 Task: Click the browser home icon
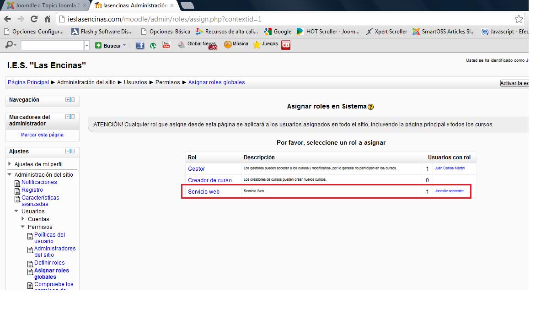[x=47, y=19]
